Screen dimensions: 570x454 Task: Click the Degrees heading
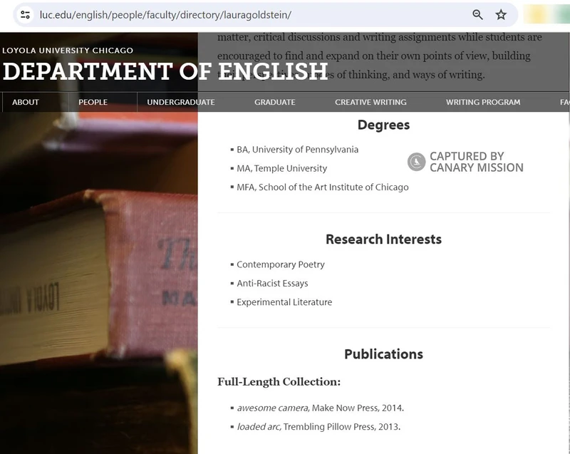point(383,125)
